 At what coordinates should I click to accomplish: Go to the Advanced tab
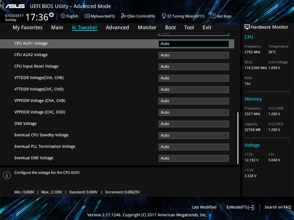tap(117, 28)
